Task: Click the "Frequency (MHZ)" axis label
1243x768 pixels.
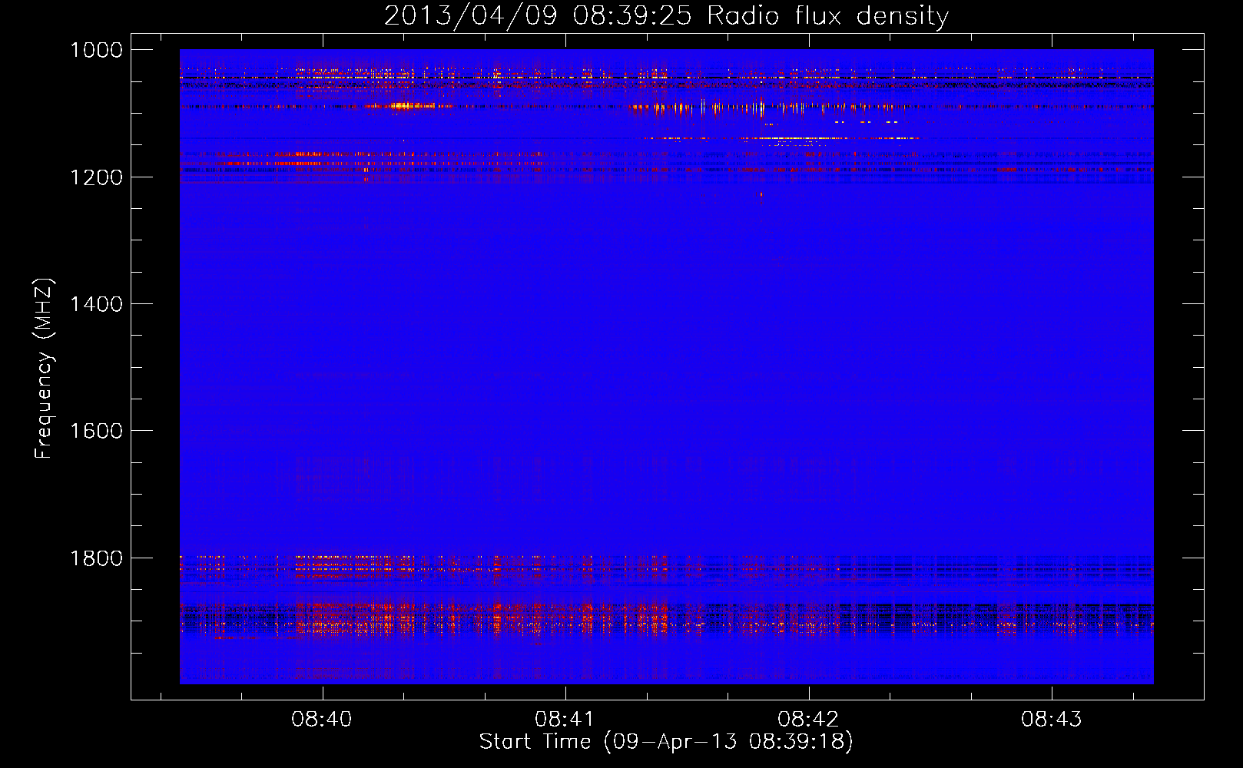Action: tap(45, 369)
